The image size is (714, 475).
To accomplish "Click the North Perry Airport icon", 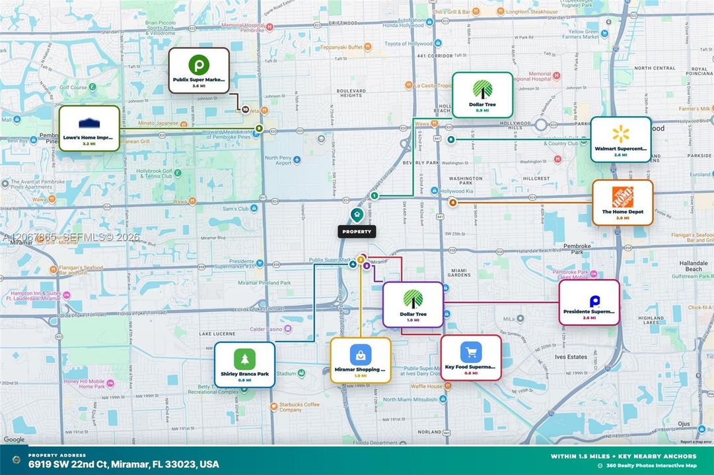I will click(x=297, y=160).
